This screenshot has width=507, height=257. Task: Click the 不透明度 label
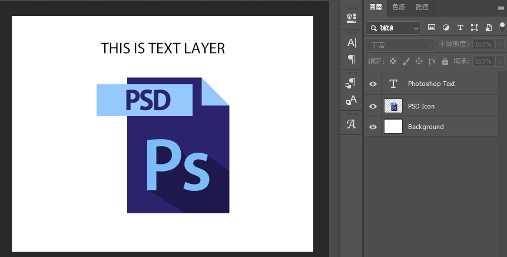point(453,44)
